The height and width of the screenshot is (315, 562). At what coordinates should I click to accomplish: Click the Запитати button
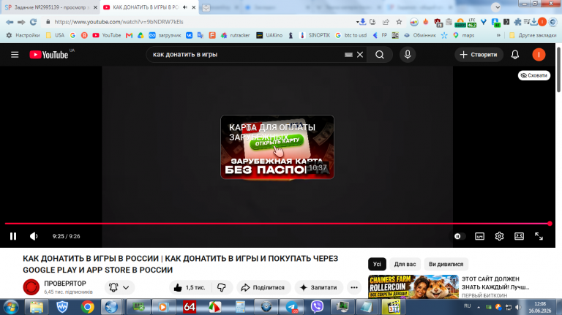pos(318,287)
